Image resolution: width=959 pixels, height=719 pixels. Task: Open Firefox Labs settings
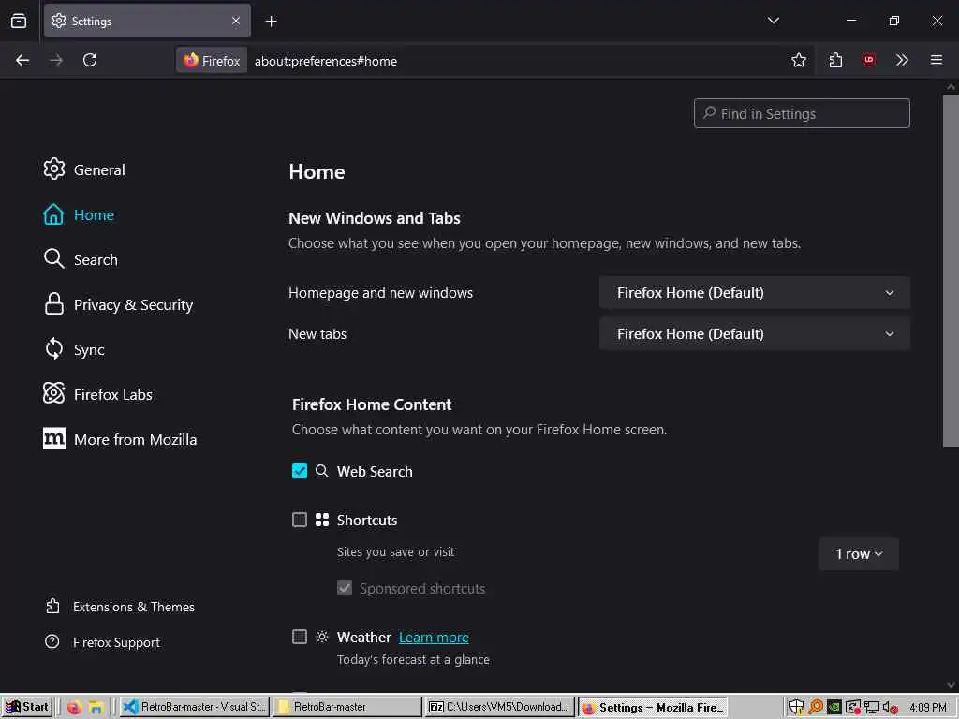(x=97, y=394)
